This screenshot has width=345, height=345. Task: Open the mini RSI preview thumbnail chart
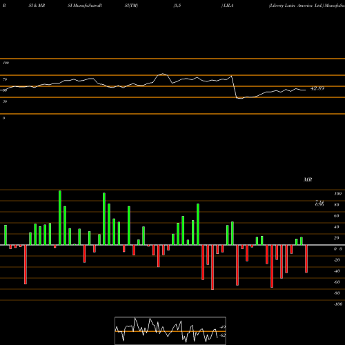point(170,331)
